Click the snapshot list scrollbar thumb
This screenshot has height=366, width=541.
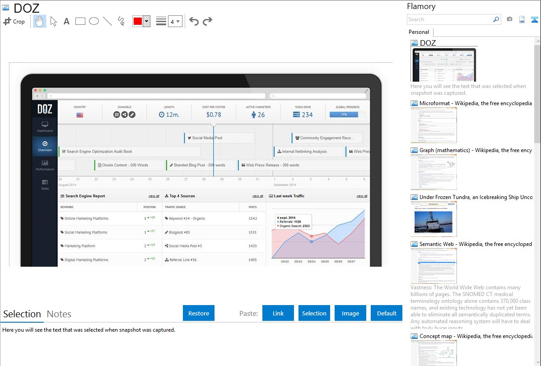click(537, 94)
